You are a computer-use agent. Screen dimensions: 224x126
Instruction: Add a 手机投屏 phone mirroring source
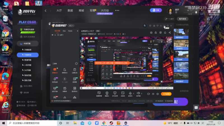(x=115, y=94)
